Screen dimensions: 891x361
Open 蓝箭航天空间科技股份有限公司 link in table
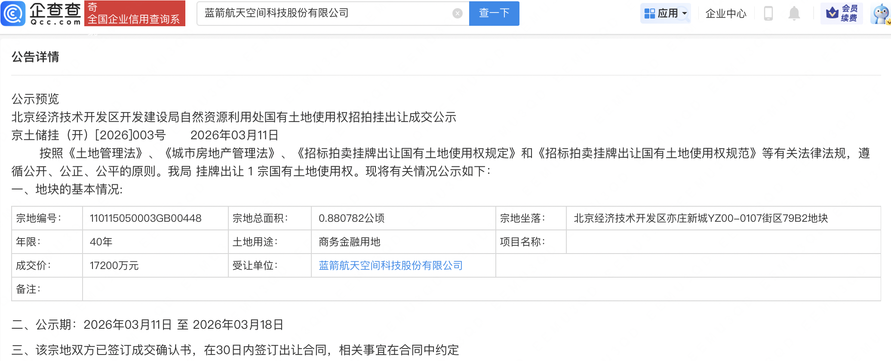390,266
